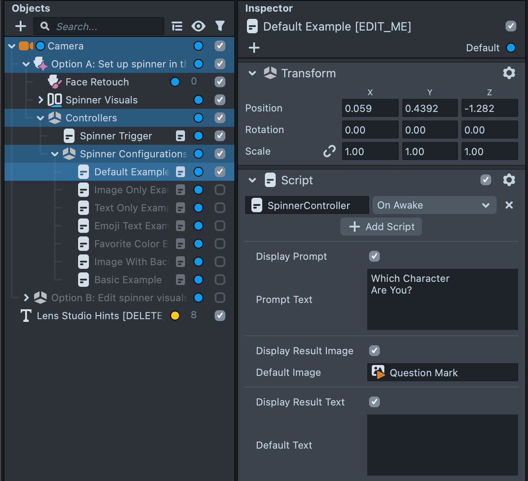528x481 pixels.
Task: Enable the Image Only Example checkbox
Action: tap(220, 190)
